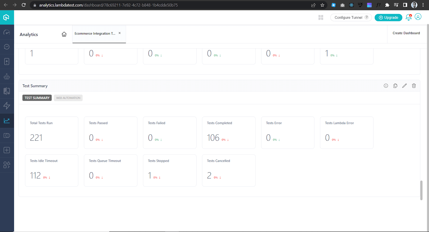Click the Tests Completed value 106
The height and width of the screenshot is (232, 429).
coord(213,138)
